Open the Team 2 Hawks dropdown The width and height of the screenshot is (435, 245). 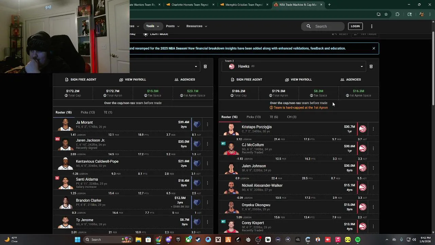[x=294, y=67]
